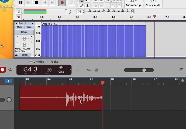
Task: Click the Zoom toggle icon
Action: (119, 1)
